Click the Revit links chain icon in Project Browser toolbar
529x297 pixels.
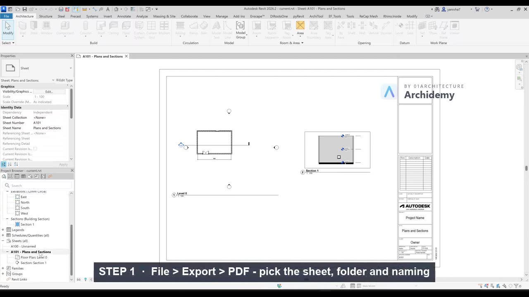[50, 176]
